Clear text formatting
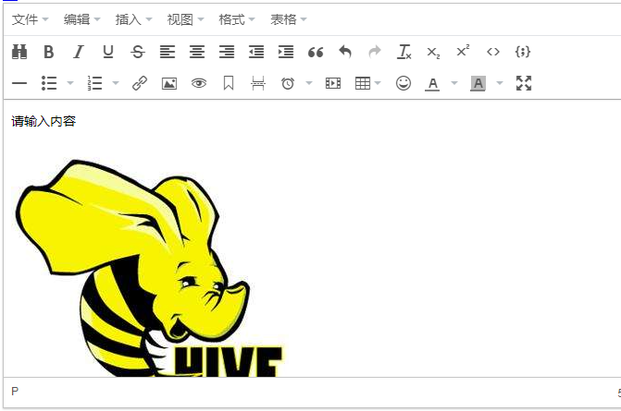The image size is (621, 411). coord(404,52)
